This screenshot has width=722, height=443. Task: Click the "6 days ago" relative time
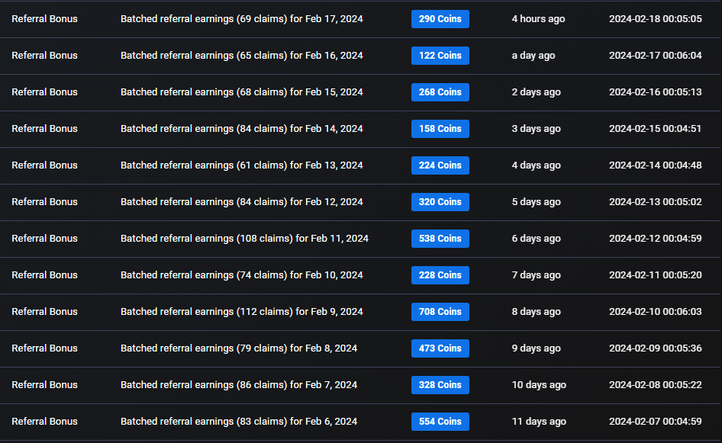click(x=536, y=239)
